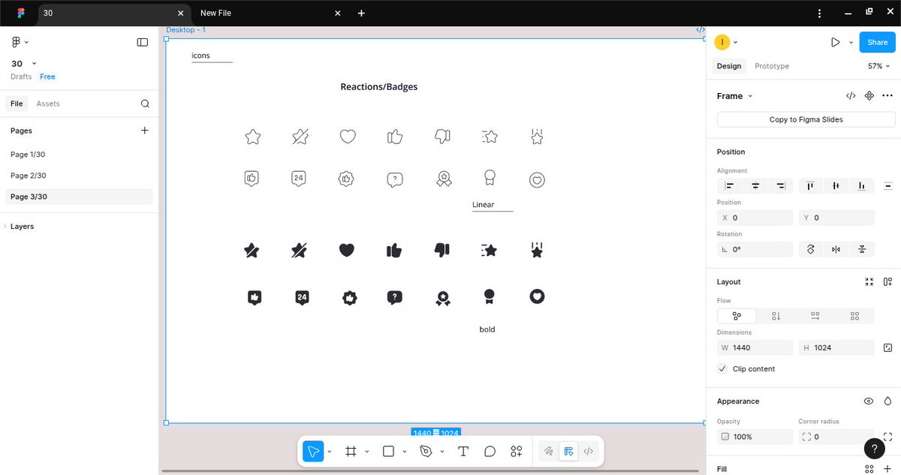Toggle constrain proportions icon
This screenshot has width=901, height=475.
pyautogui.click(x=887, y=347)
